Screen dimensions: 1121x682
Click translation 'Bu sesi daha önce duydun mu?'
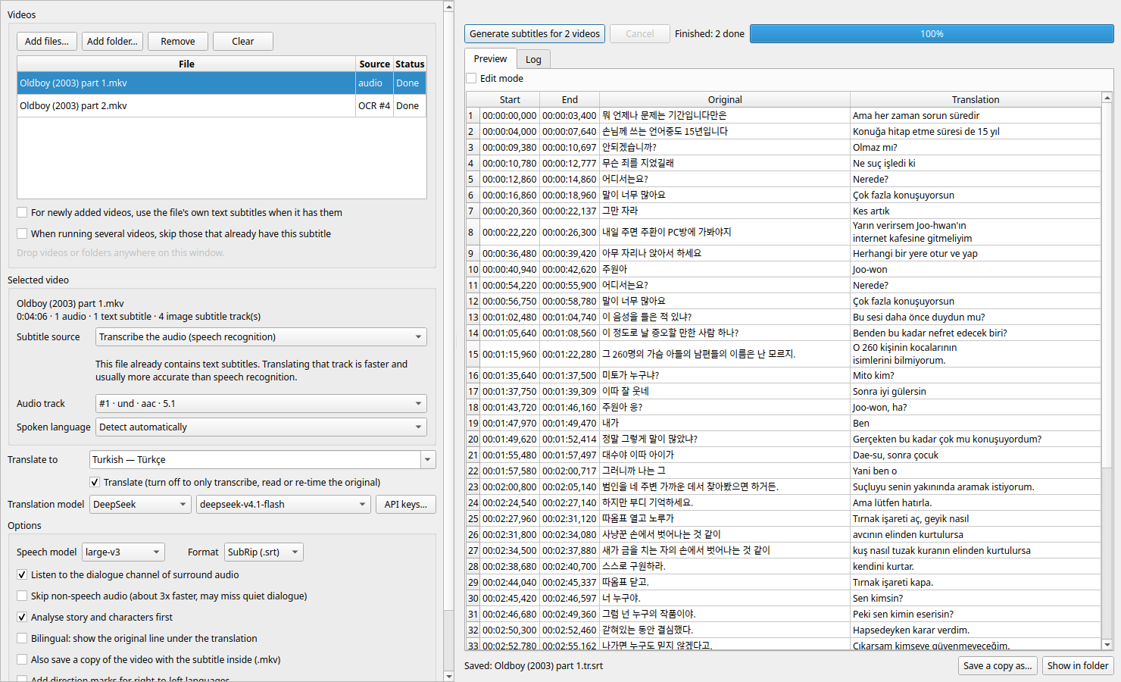[976, 318]
